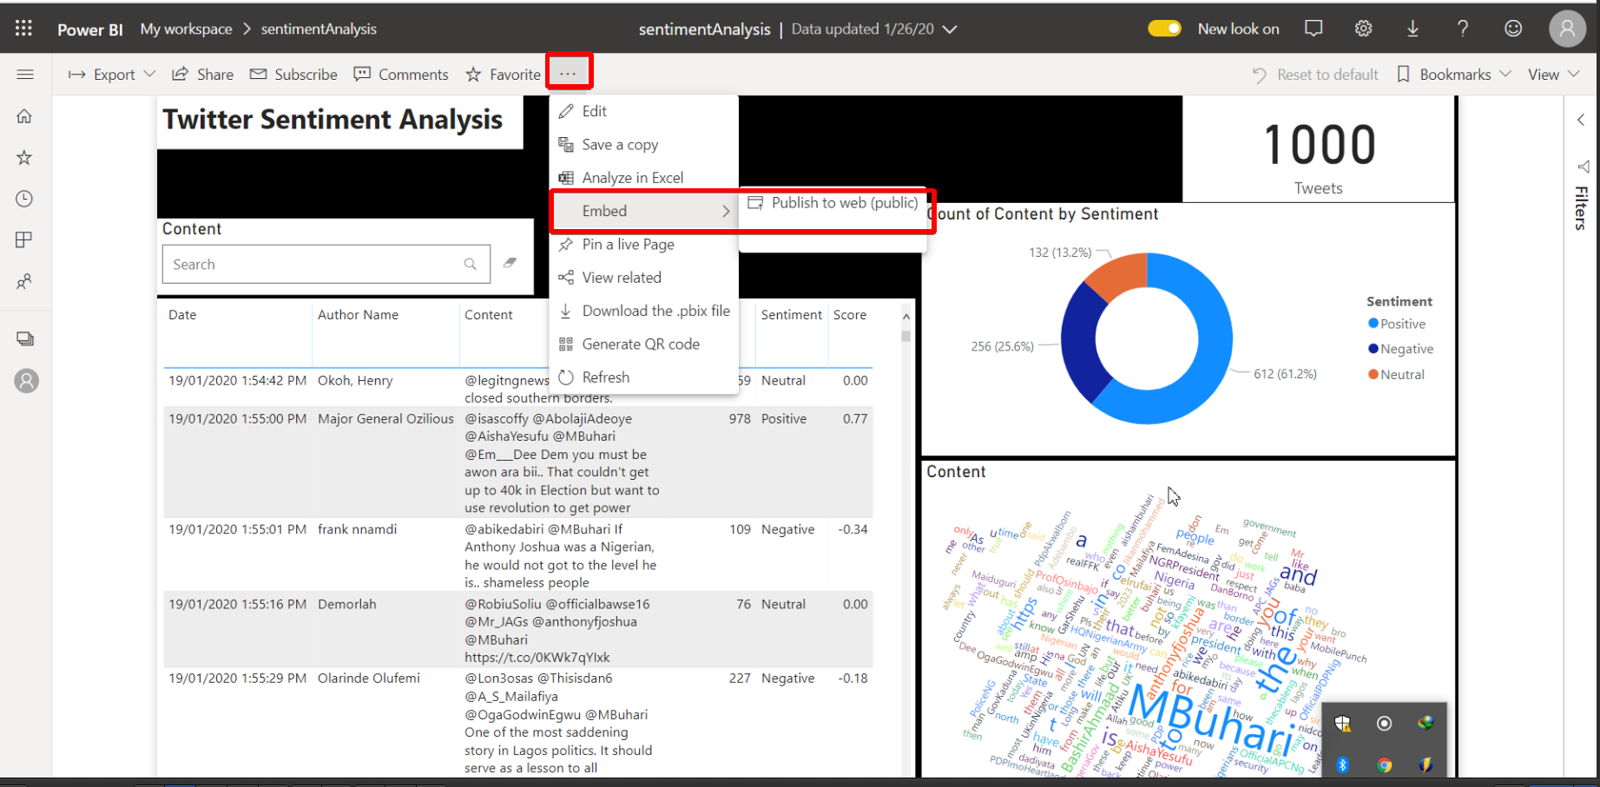
Task: Send feedback via the smiley icon
Action: pos(1512,28)
